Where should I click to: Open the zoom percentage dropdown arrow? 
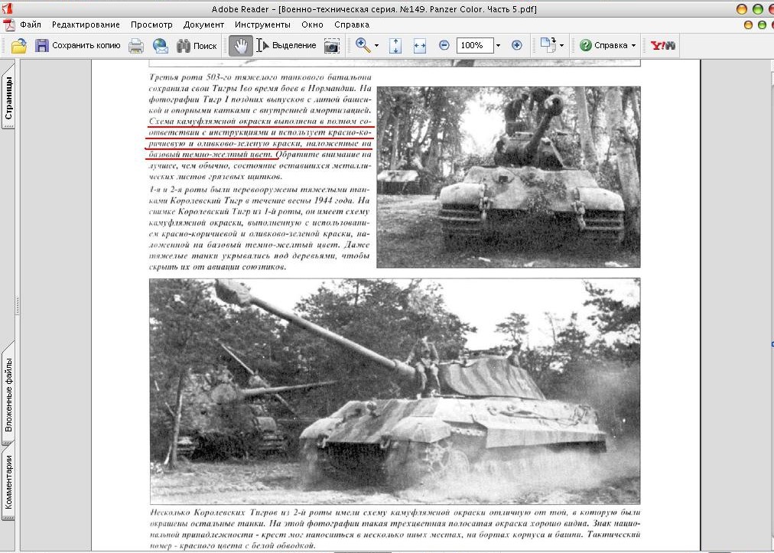click(498, 46)
